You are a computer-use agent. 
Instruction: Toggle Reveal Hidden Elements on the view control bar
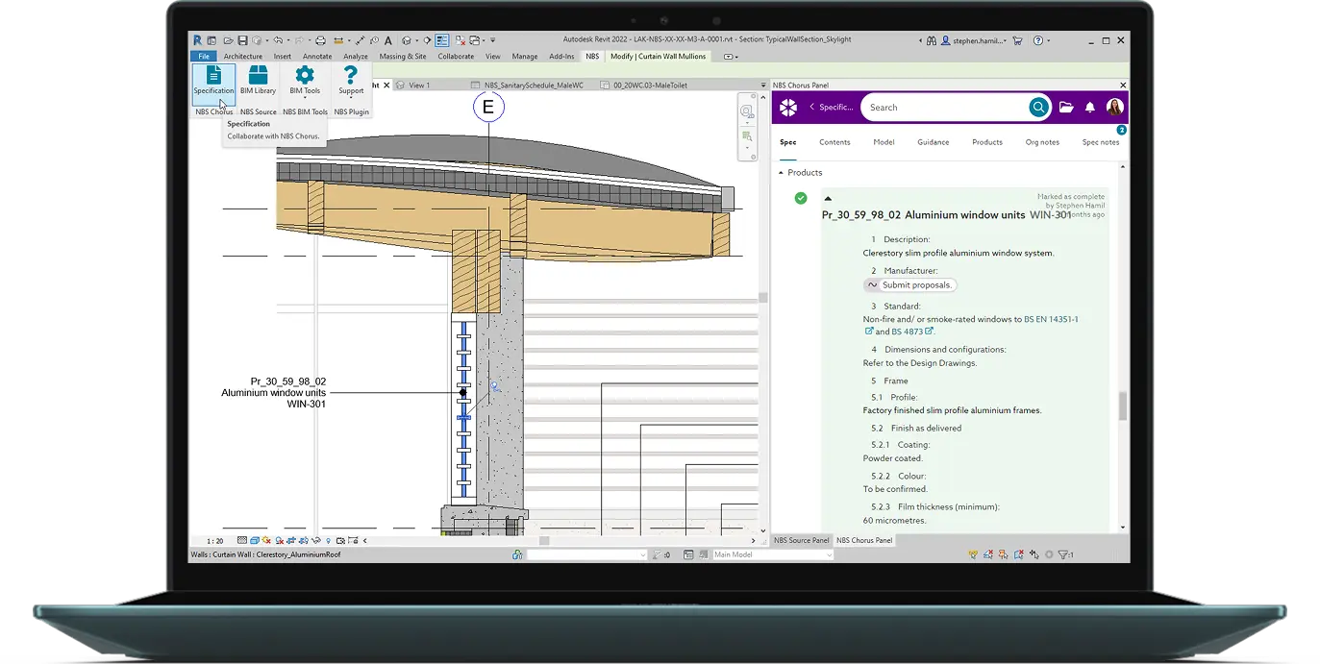tap(328, 541)
